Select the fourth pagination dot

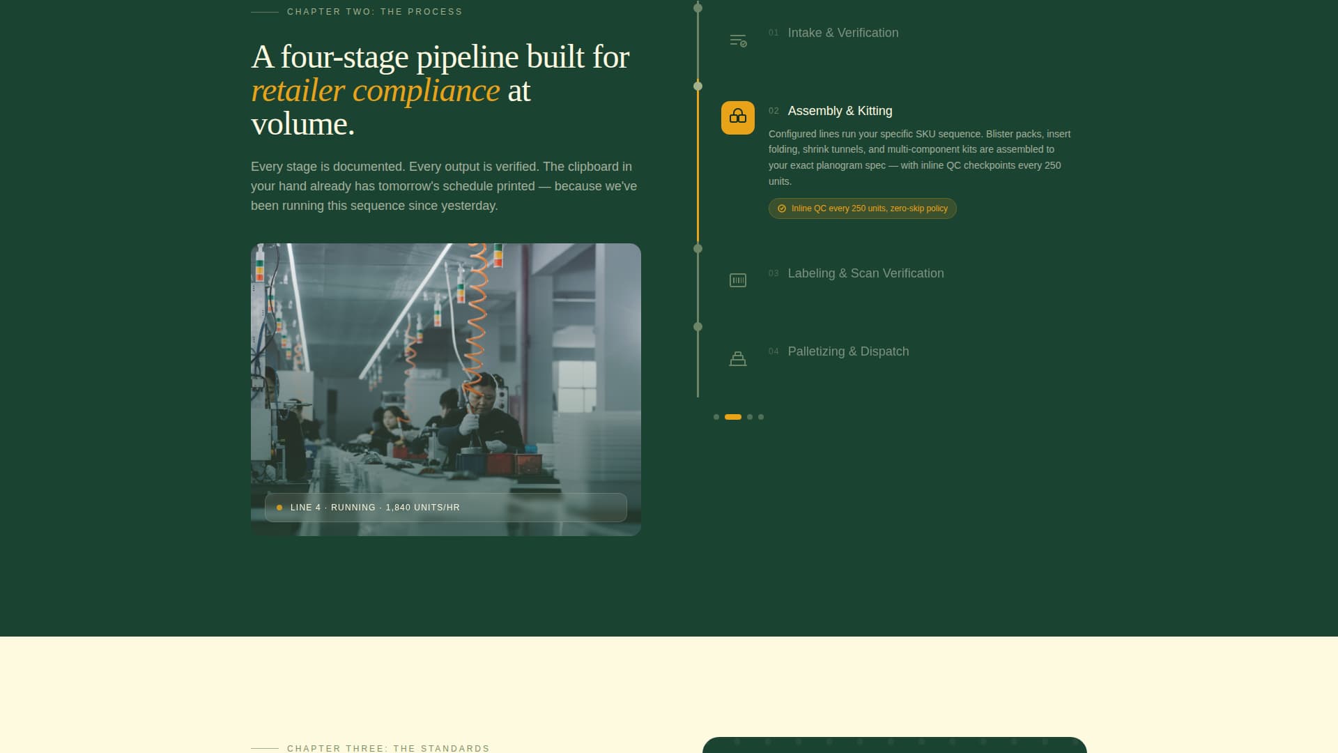(760, 417)
